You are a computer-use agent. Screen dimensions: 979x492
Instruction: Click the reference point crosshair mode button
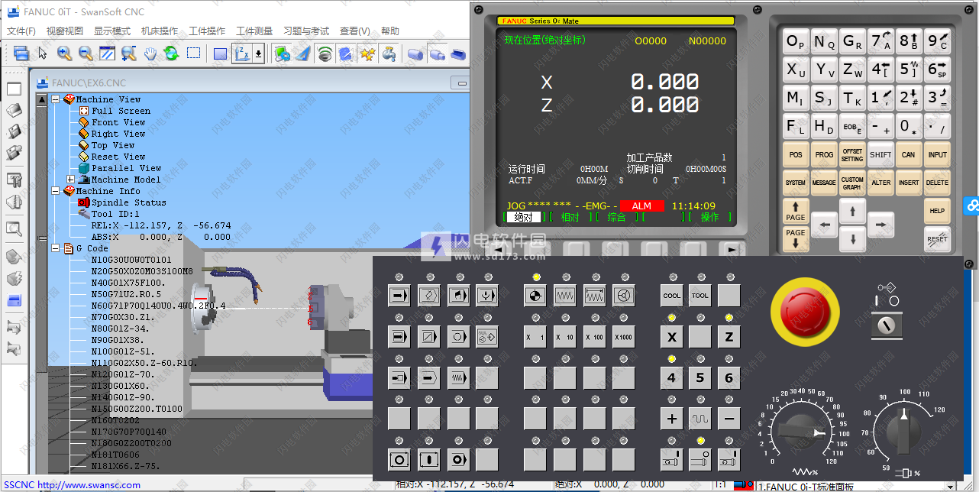(536, 295)
